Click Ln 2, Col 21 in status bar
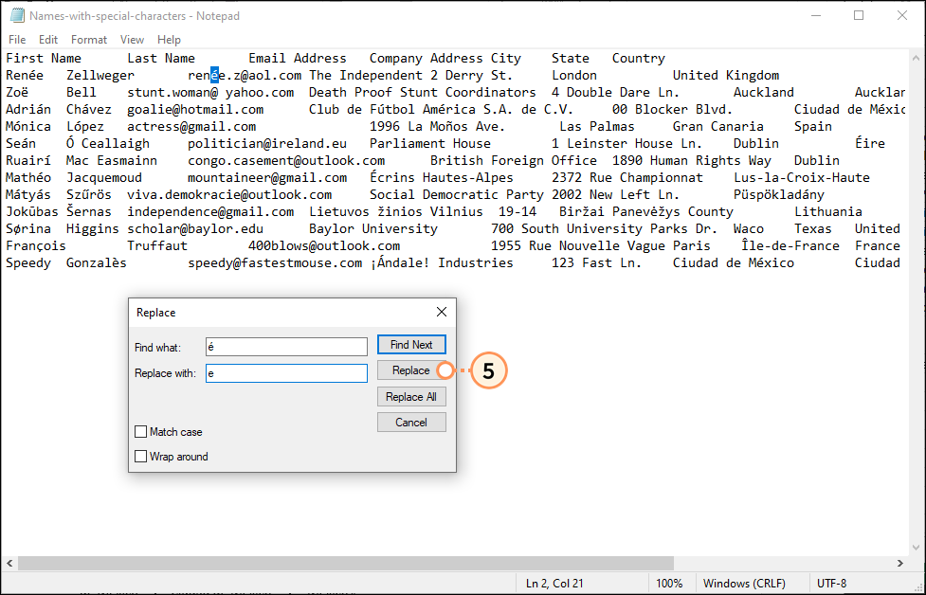Image resolution: width=926 pixels, height=595 pixels. point(554,584)
